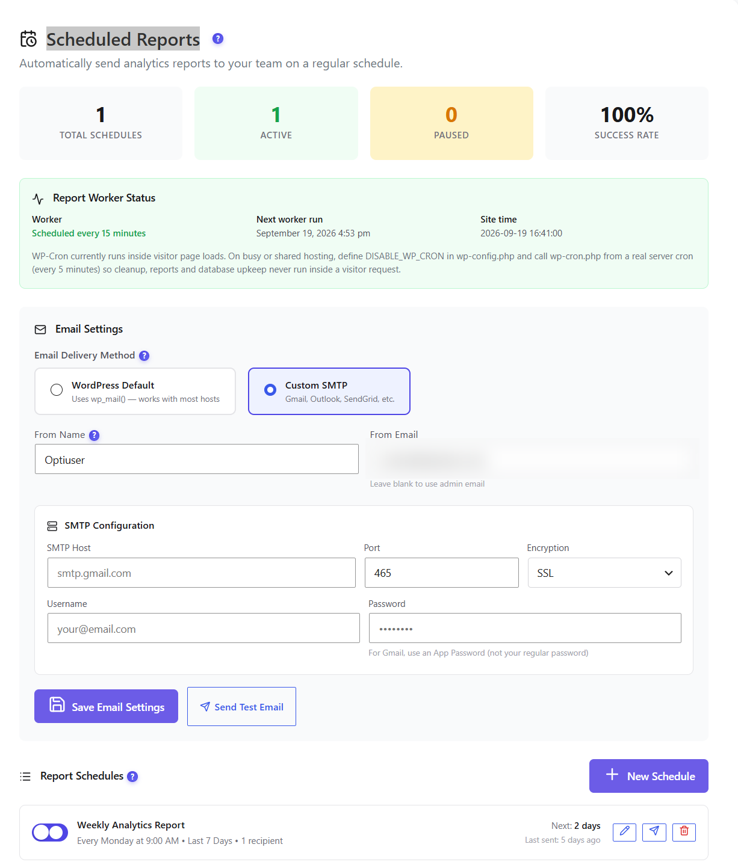Screen dimensions: 738x868
Task: Click the 'Report Worker Status' heading
Action: coord(104,198)
